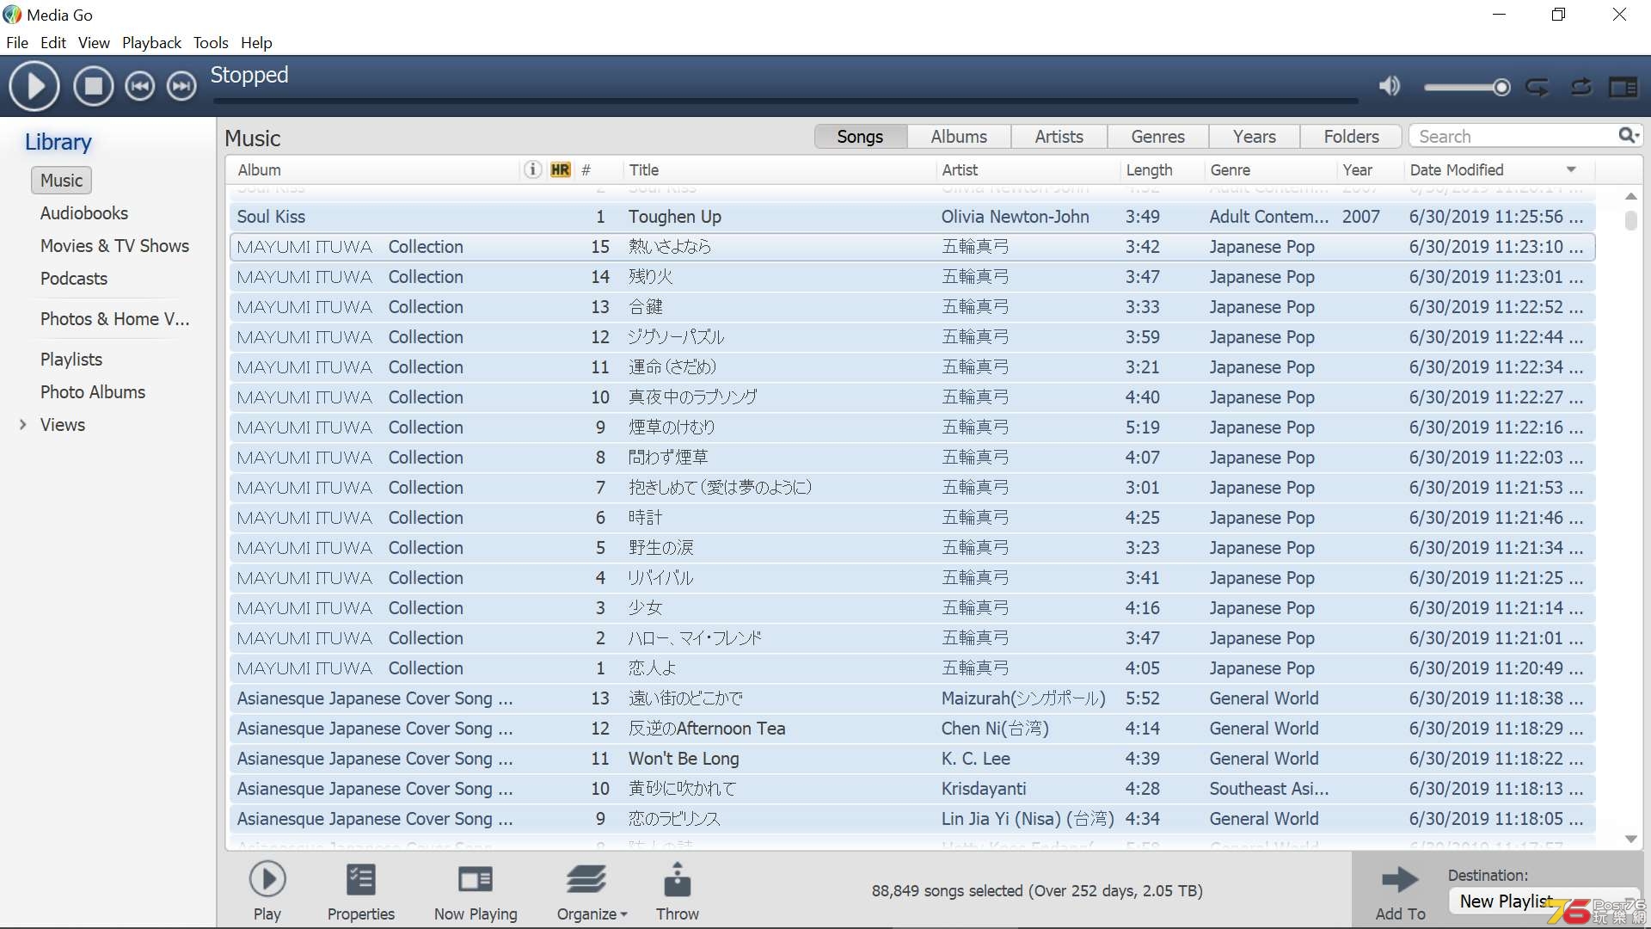
Task: Skip to the next track
Action: pos(181,87)
